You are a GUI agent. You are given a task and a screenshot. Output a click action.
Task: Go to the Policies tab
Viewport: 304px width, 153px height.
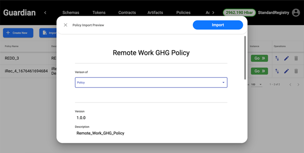(x=183, y=13)
